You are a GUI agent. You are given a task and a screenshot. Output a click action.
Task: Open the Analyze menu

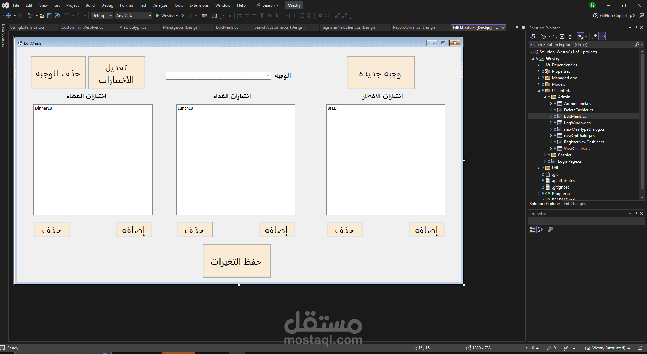160,5
